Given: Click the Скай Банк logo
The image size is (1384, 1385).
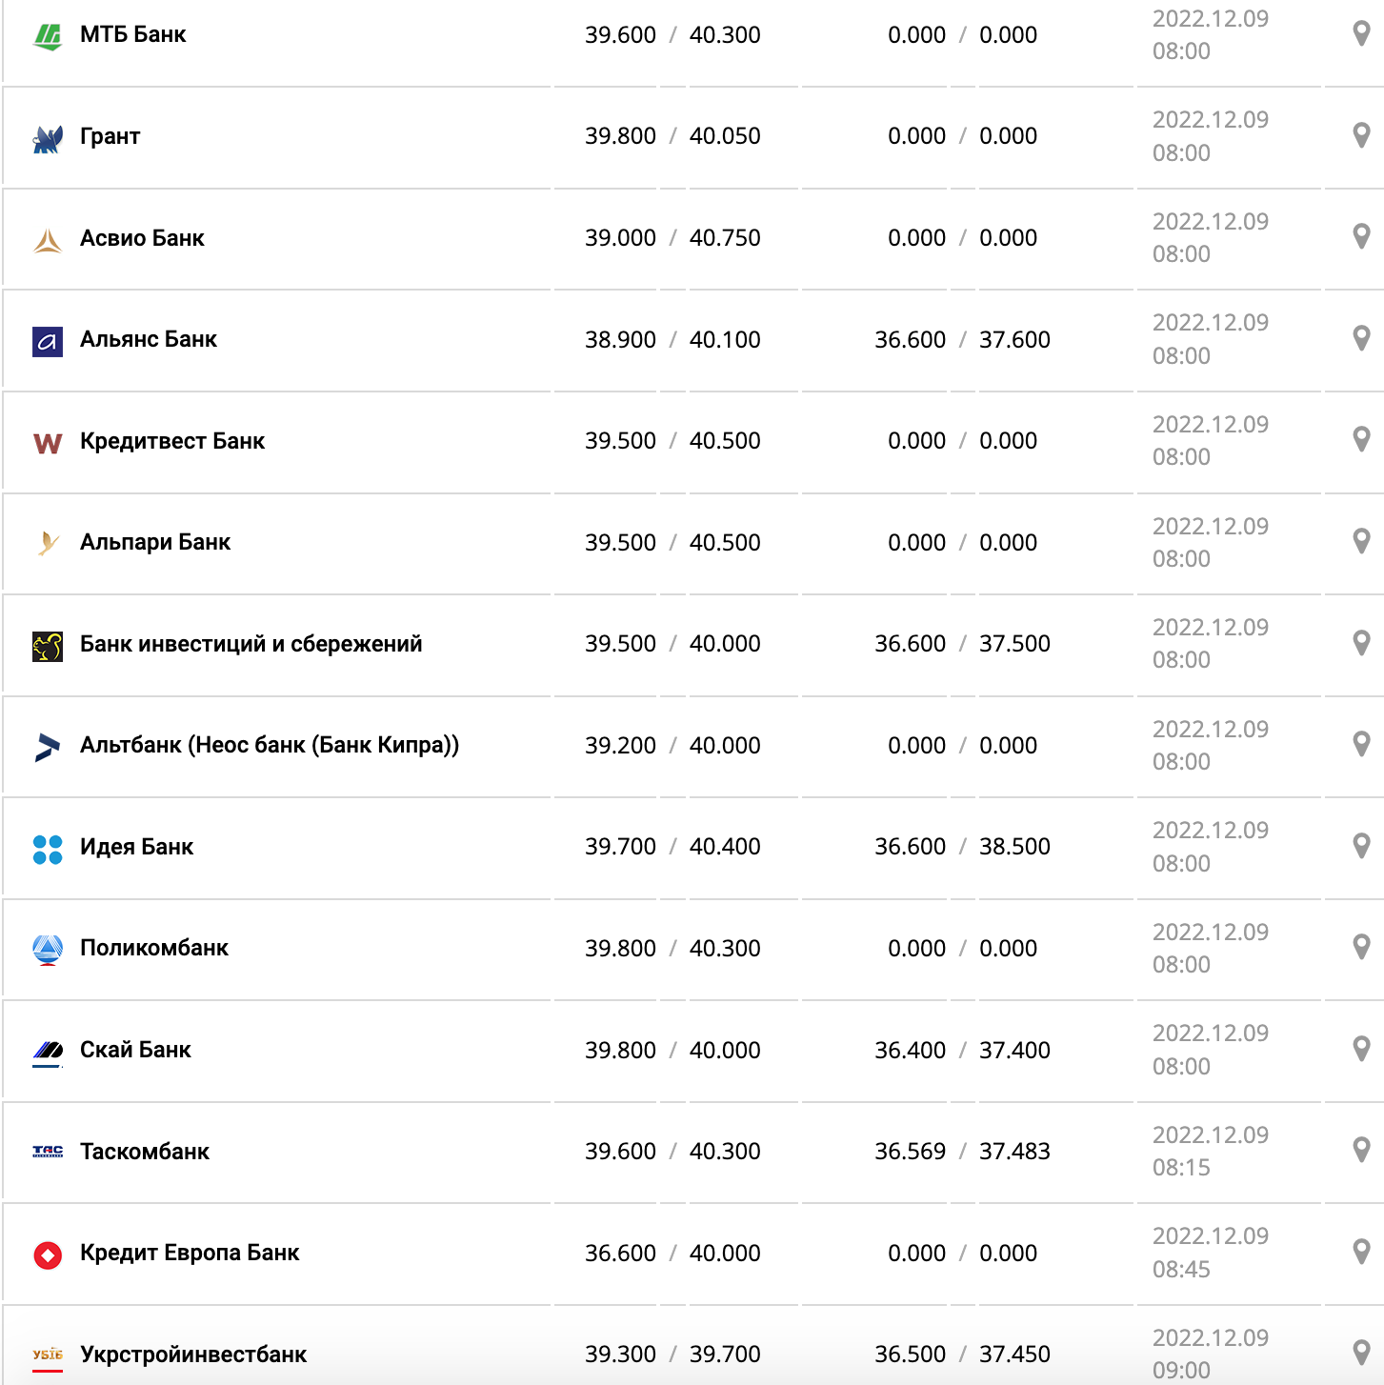Looking at the screenshot, I should 48,1051.
